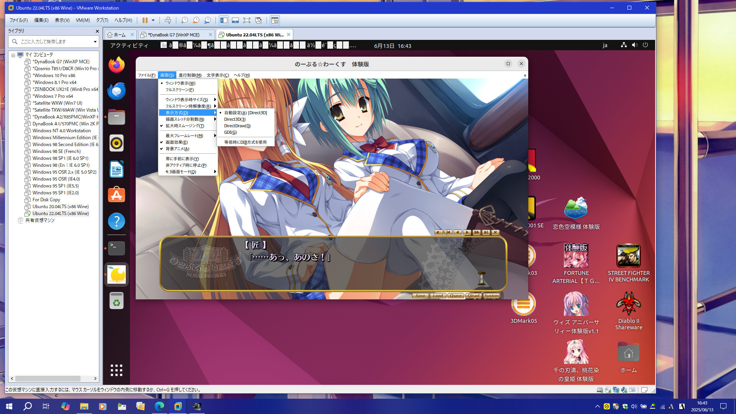The image size is (736, 414).
Task: Jump back to the previous scene in the game
Action: (448, 232)
